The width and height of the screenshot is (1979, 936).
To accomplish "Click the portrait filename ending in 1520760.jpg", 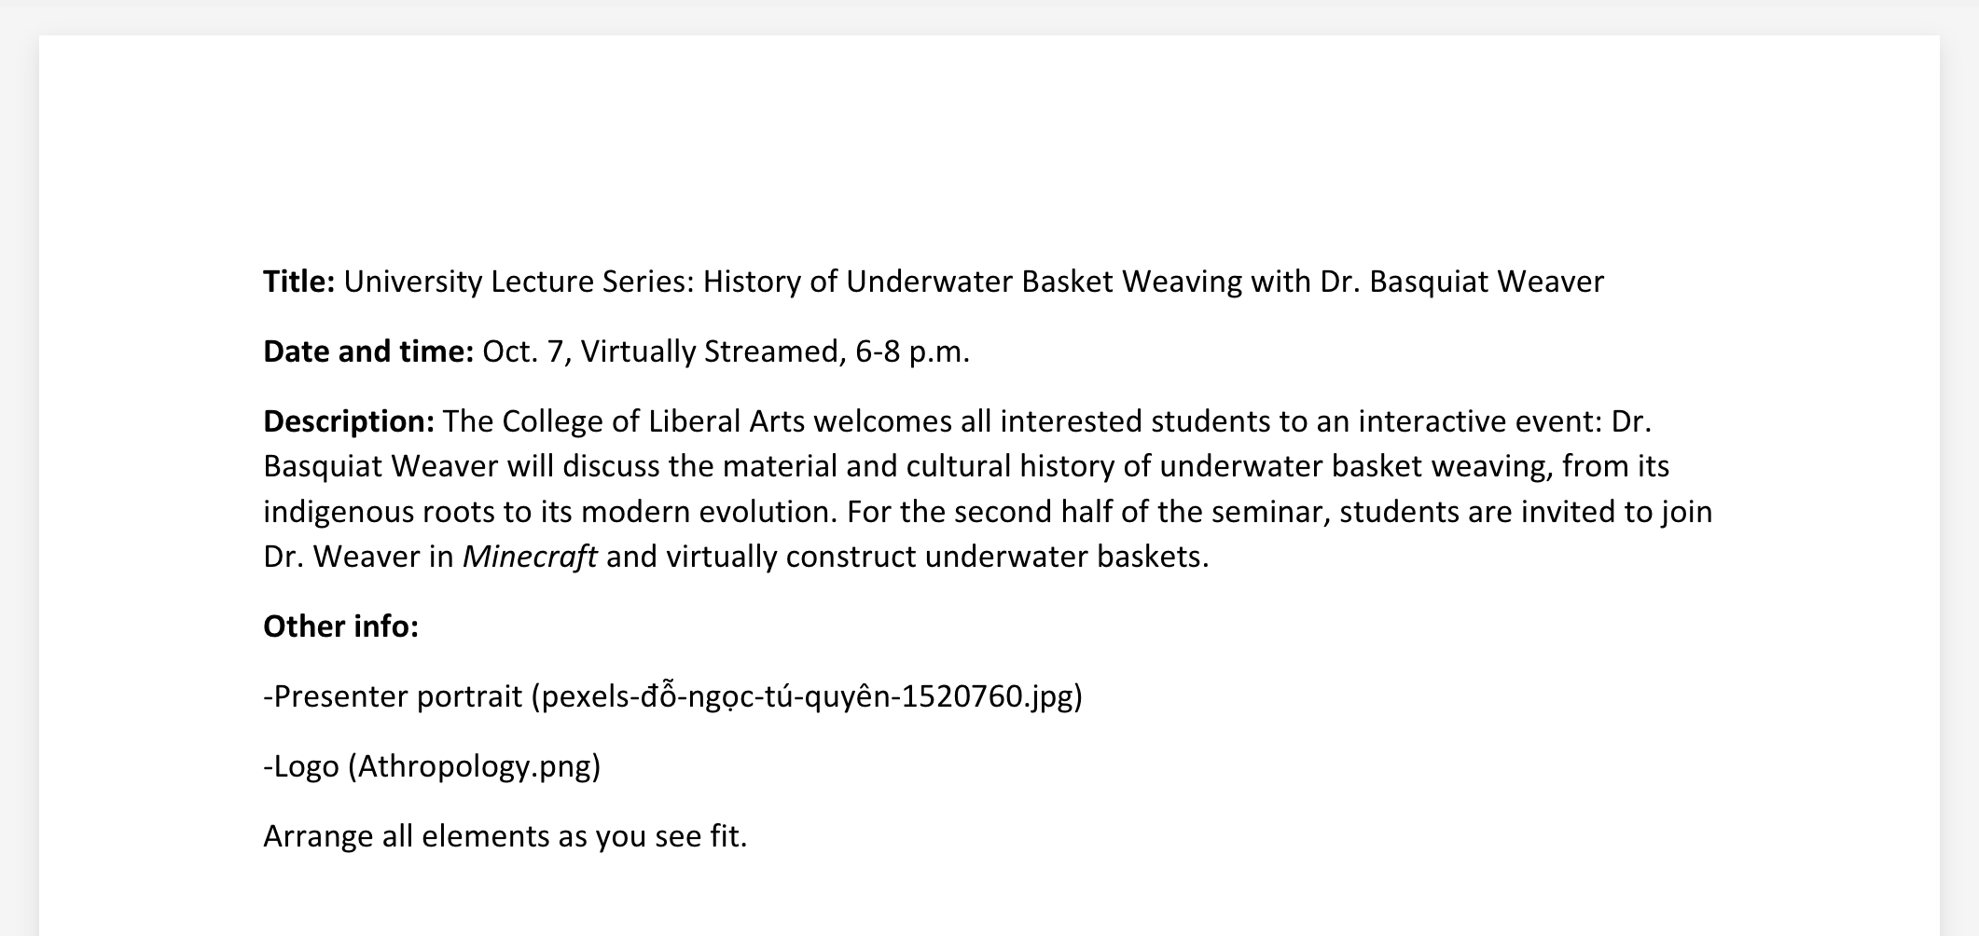I will coord(807,696).
